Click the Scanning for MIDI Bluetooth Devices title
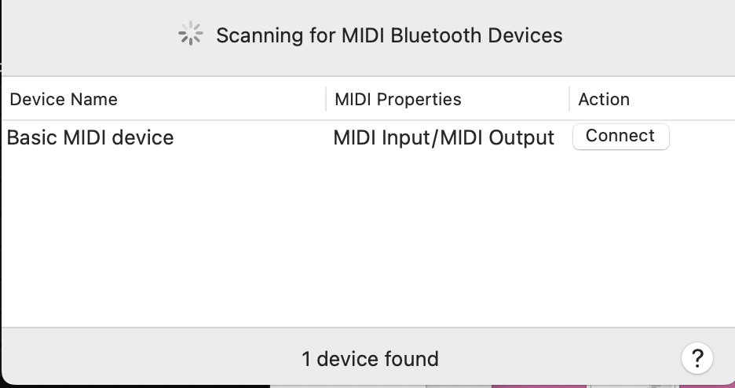This screenshot has width=735, height=388. coord(389,35)
